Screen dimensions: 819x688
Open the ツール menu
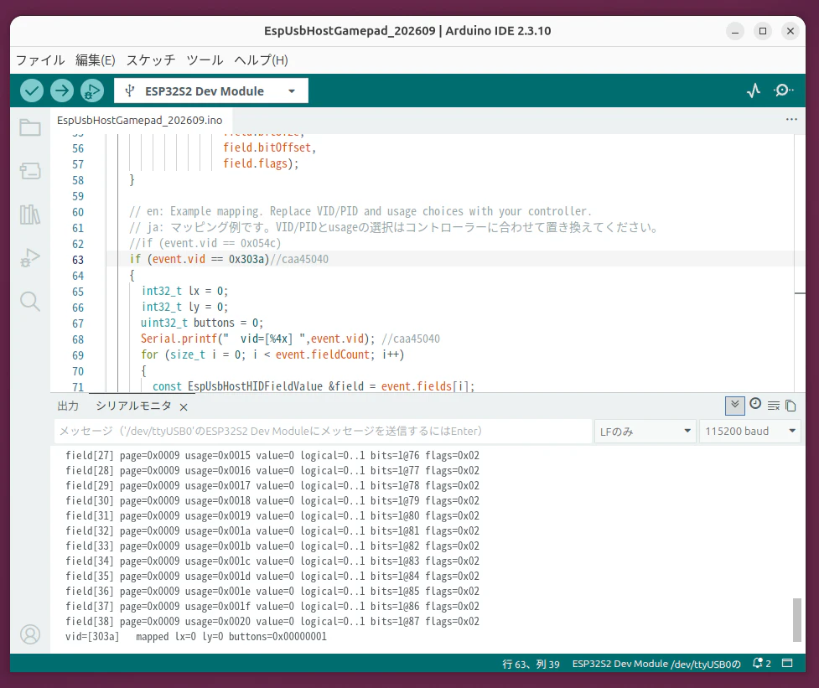(205, 60)
